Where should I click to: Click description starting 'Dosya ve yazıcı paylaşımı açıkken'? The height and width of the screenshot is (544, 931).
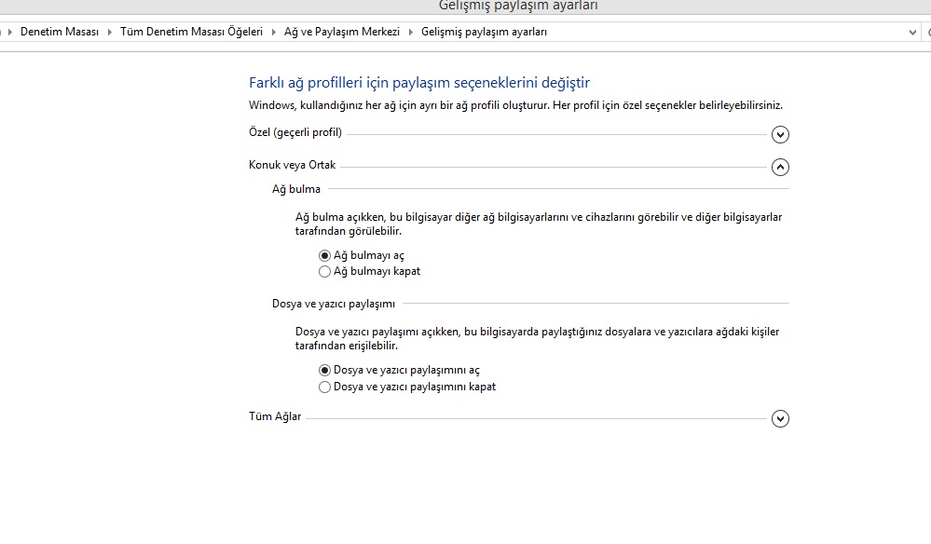tap(538, 339)
